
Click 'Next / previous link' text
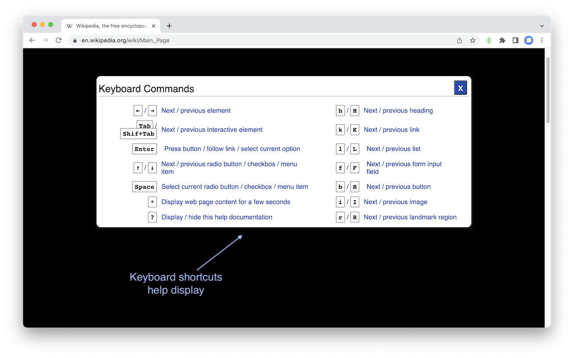pyautogui.click(x=391, y=130)
